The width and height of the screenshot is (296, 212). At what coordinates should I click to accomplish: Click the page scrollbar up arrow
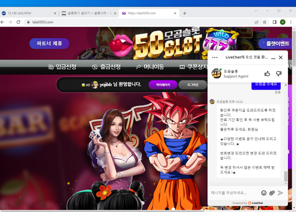click(x=294, y=29)
